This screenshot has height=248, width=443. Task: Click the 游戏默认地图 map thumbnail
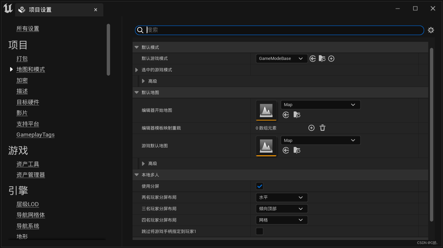[266, 146]
